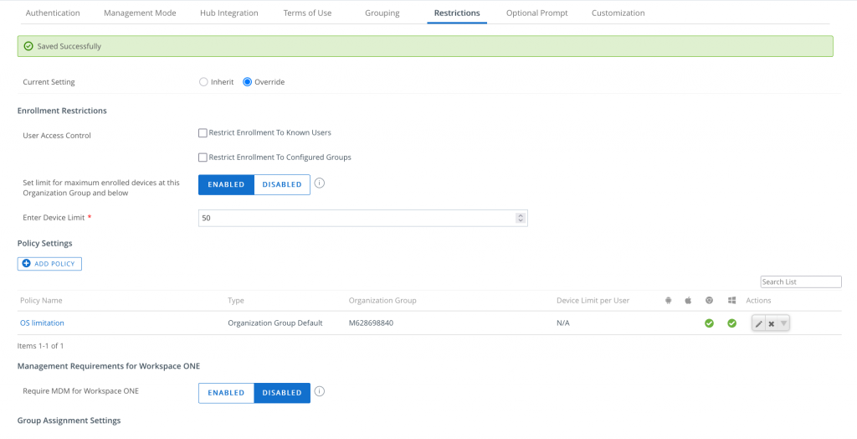Click the edit pencil icon for OS limitation
Screen dimensions: 857x439
point(759,323)
